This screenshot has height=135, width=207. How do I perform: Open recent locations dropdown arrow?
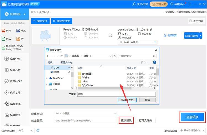point(58,56)
